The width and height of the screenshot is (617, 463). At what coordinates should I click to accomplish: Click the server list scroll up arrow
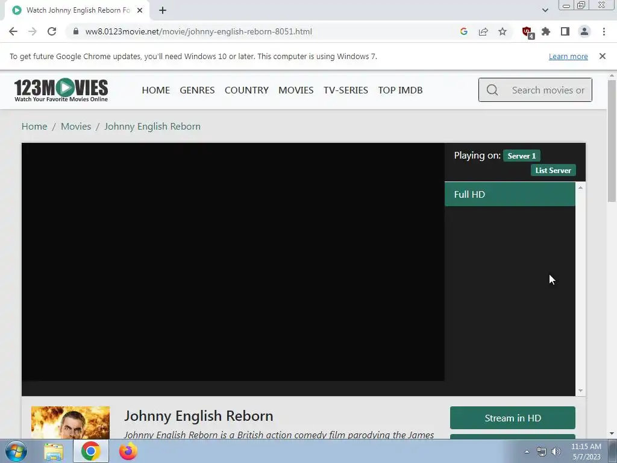580,188
